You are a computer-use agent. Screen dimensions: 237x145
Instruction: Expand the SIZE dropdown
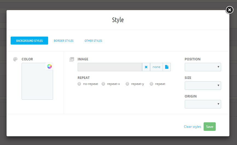click(x=203, y=86)
